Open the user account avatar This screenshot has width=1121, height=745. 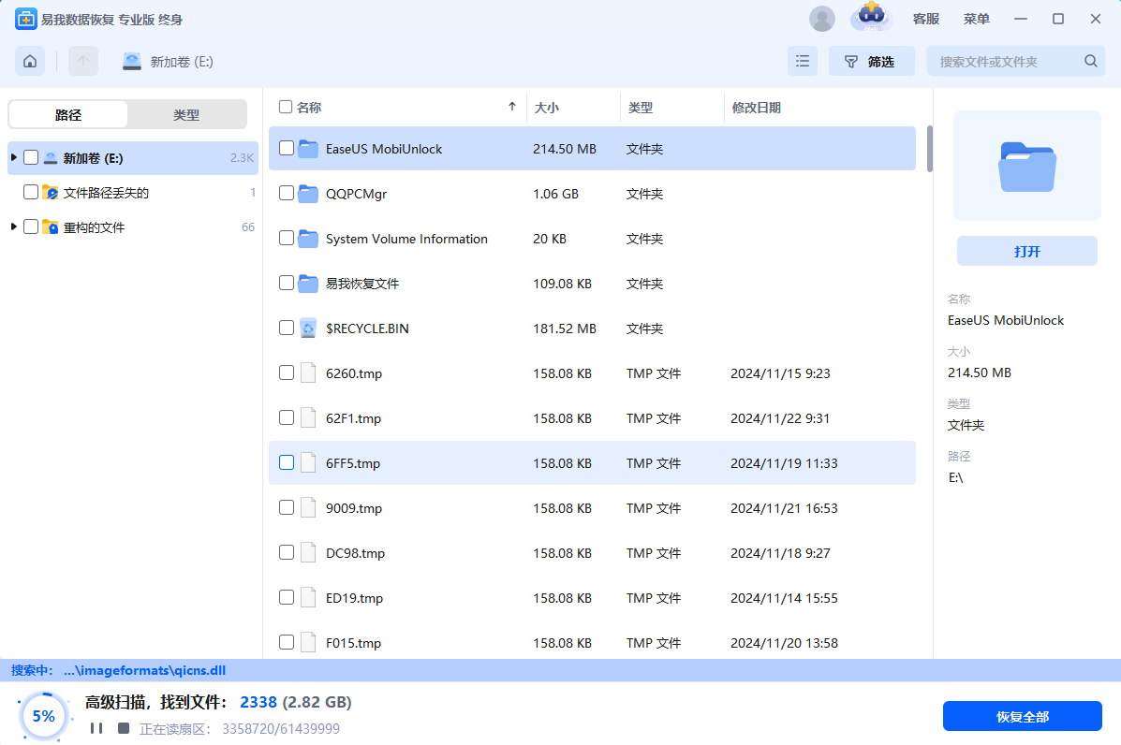(821, 19)
